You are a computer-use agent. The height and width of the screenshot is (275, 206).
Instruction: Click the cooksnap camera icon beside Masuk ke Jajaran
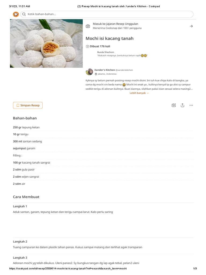88,26
